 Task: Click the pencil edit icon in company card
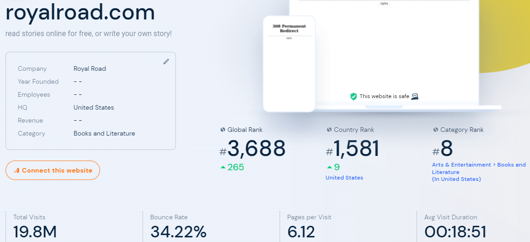tap(166, 62)
